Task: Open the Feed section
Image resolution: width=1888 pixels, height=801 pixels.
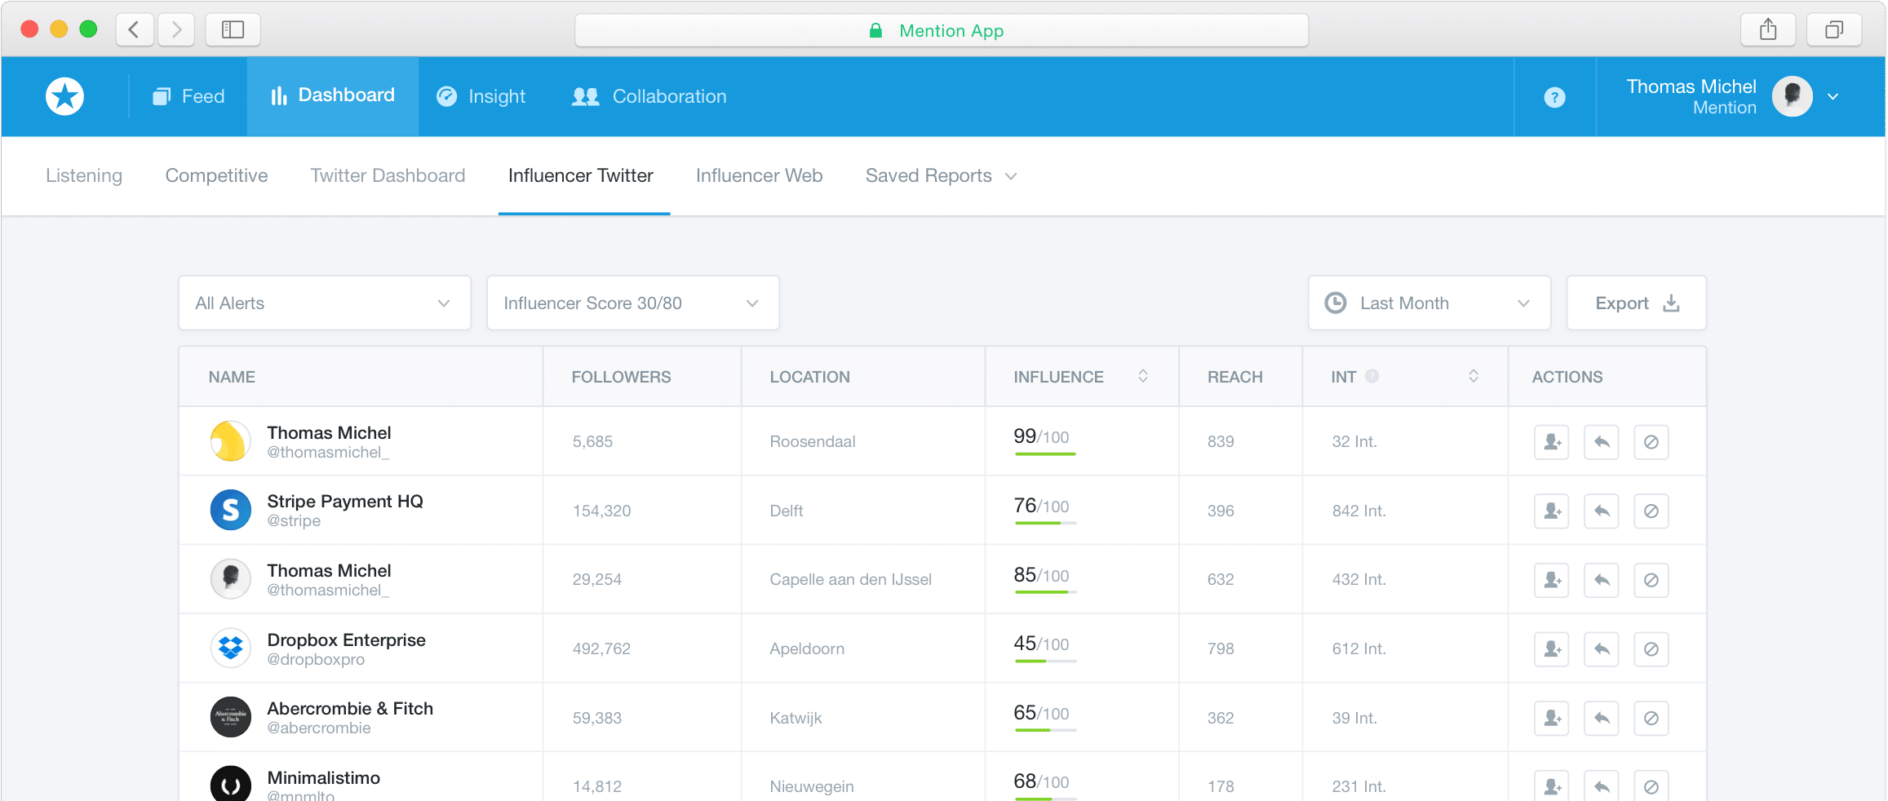Action: coord(188,96)
